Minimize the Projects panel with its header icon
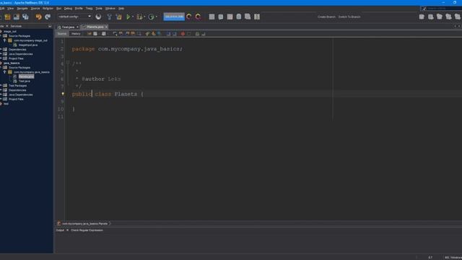The height and width of the screenshot is (260, 462). tap(50, 26)
